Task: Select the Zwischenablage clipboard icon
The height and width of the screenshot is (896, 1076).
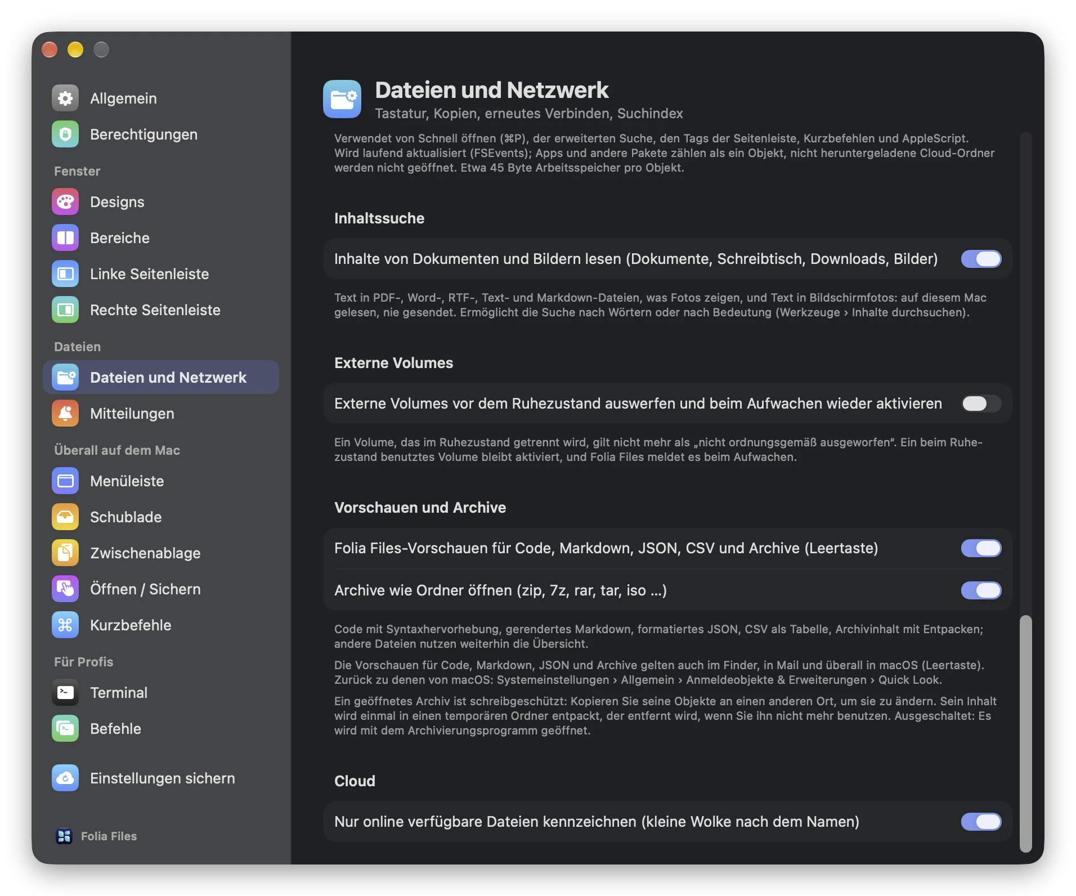Action: pos(65,553)
